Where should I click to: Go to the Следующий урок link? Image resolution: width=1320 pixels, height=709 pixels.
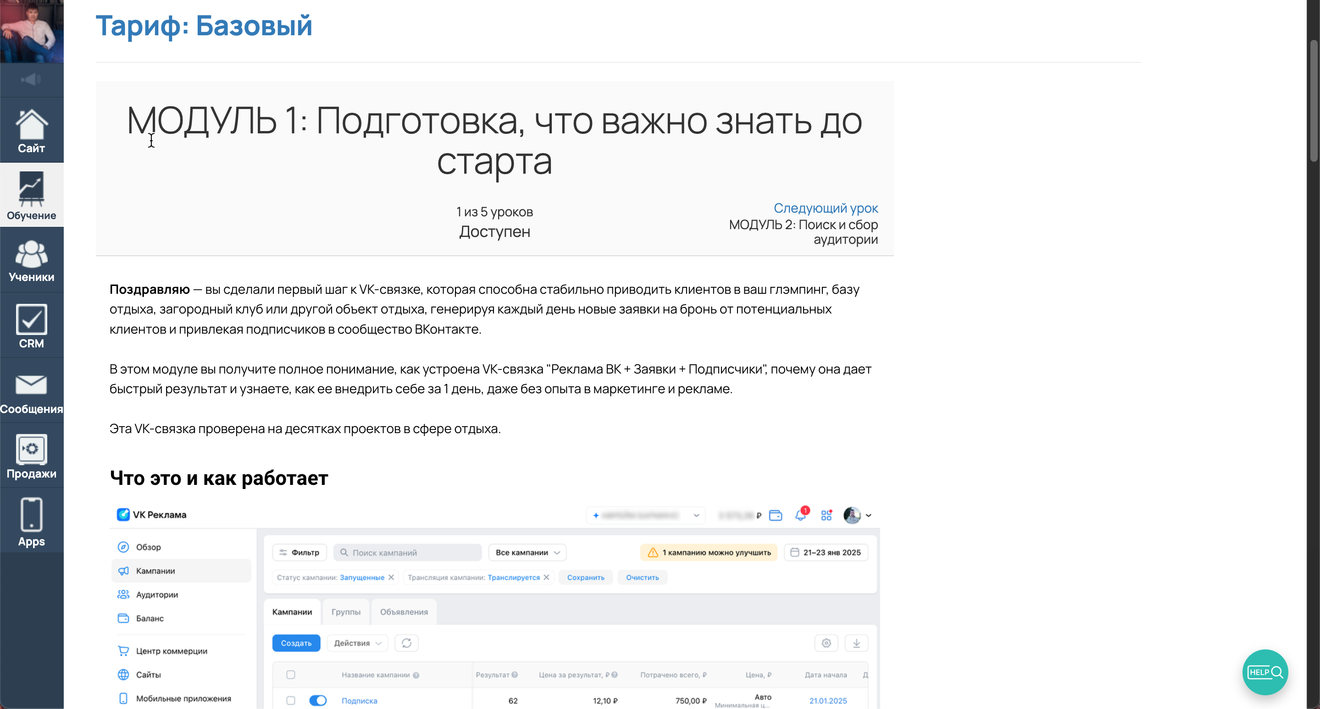tap(826, 208)
